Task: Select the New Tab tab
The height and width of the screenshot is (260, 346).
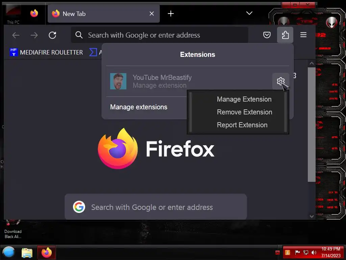Action: coord(103,14)
